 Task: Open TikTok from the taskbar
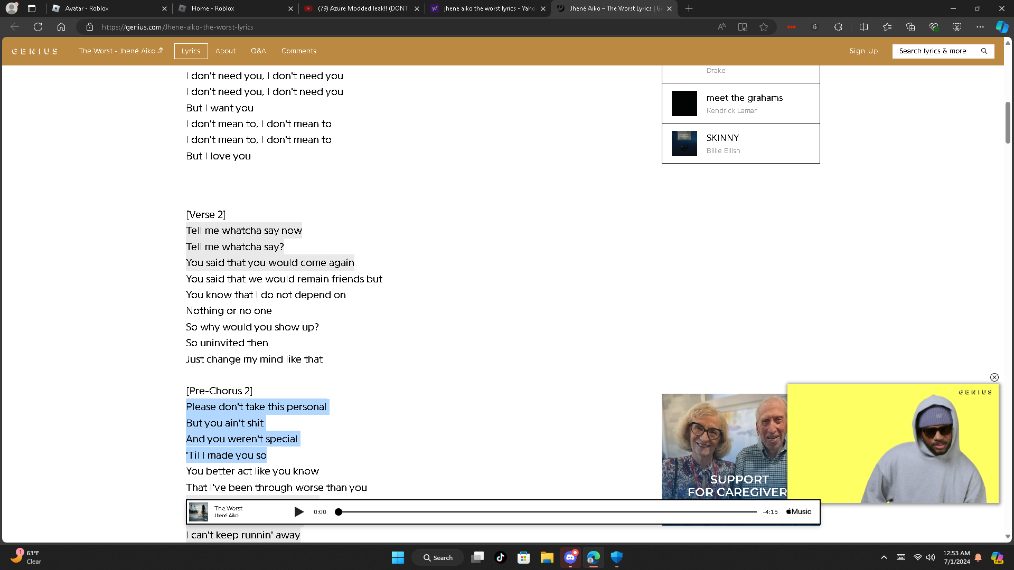[501, 557]
